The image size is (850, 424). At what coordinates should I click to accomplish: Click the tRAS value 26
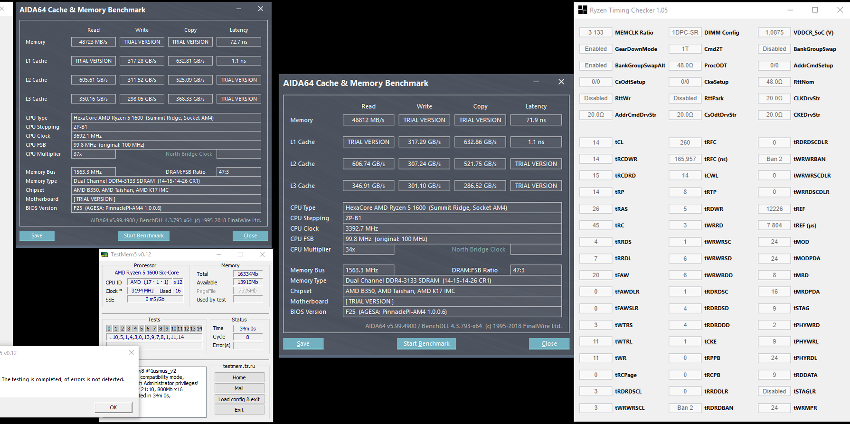point(595,209)
